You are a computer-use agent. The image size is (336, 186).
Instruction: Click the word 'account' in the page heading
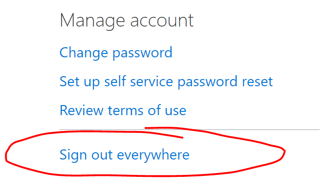click(x=162, y=21)
